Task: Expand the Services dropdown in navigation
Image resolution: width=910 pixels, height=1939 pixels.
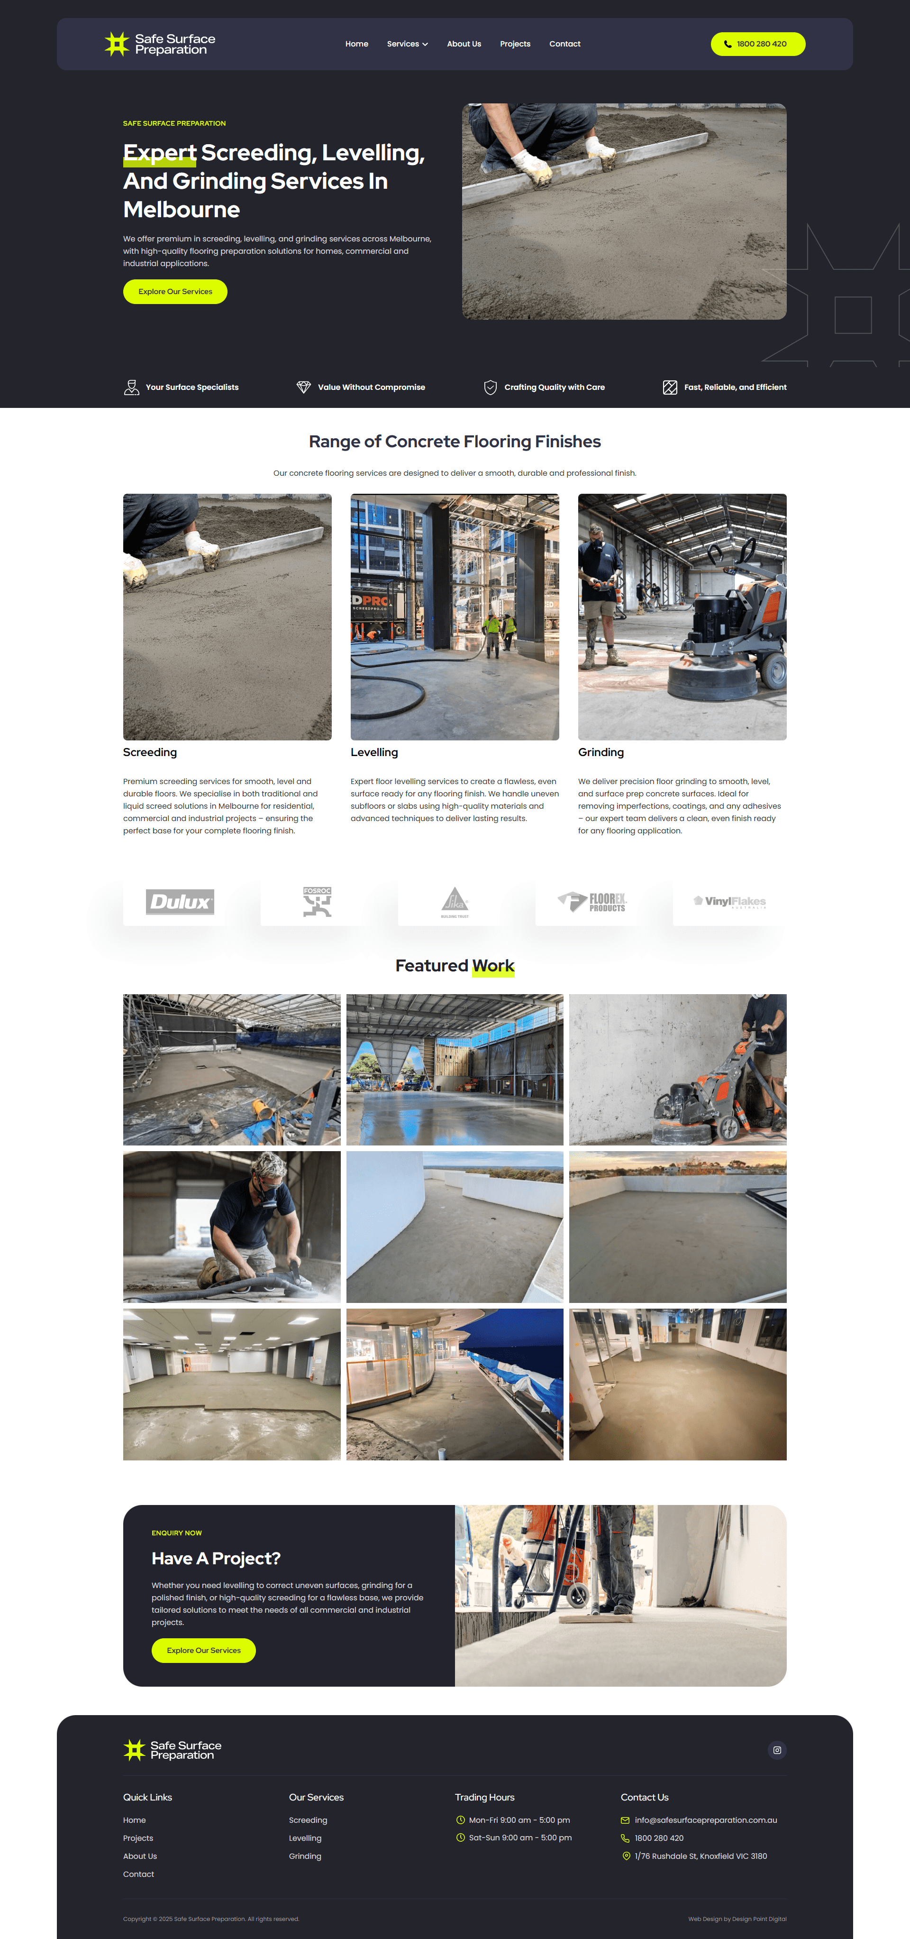Action: pos(407,44)
